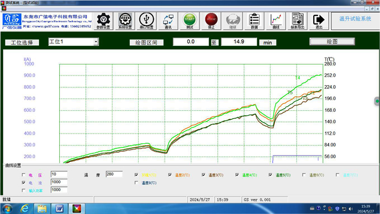Open 参数设置 parameter settings icon

(x=103, y=21)
